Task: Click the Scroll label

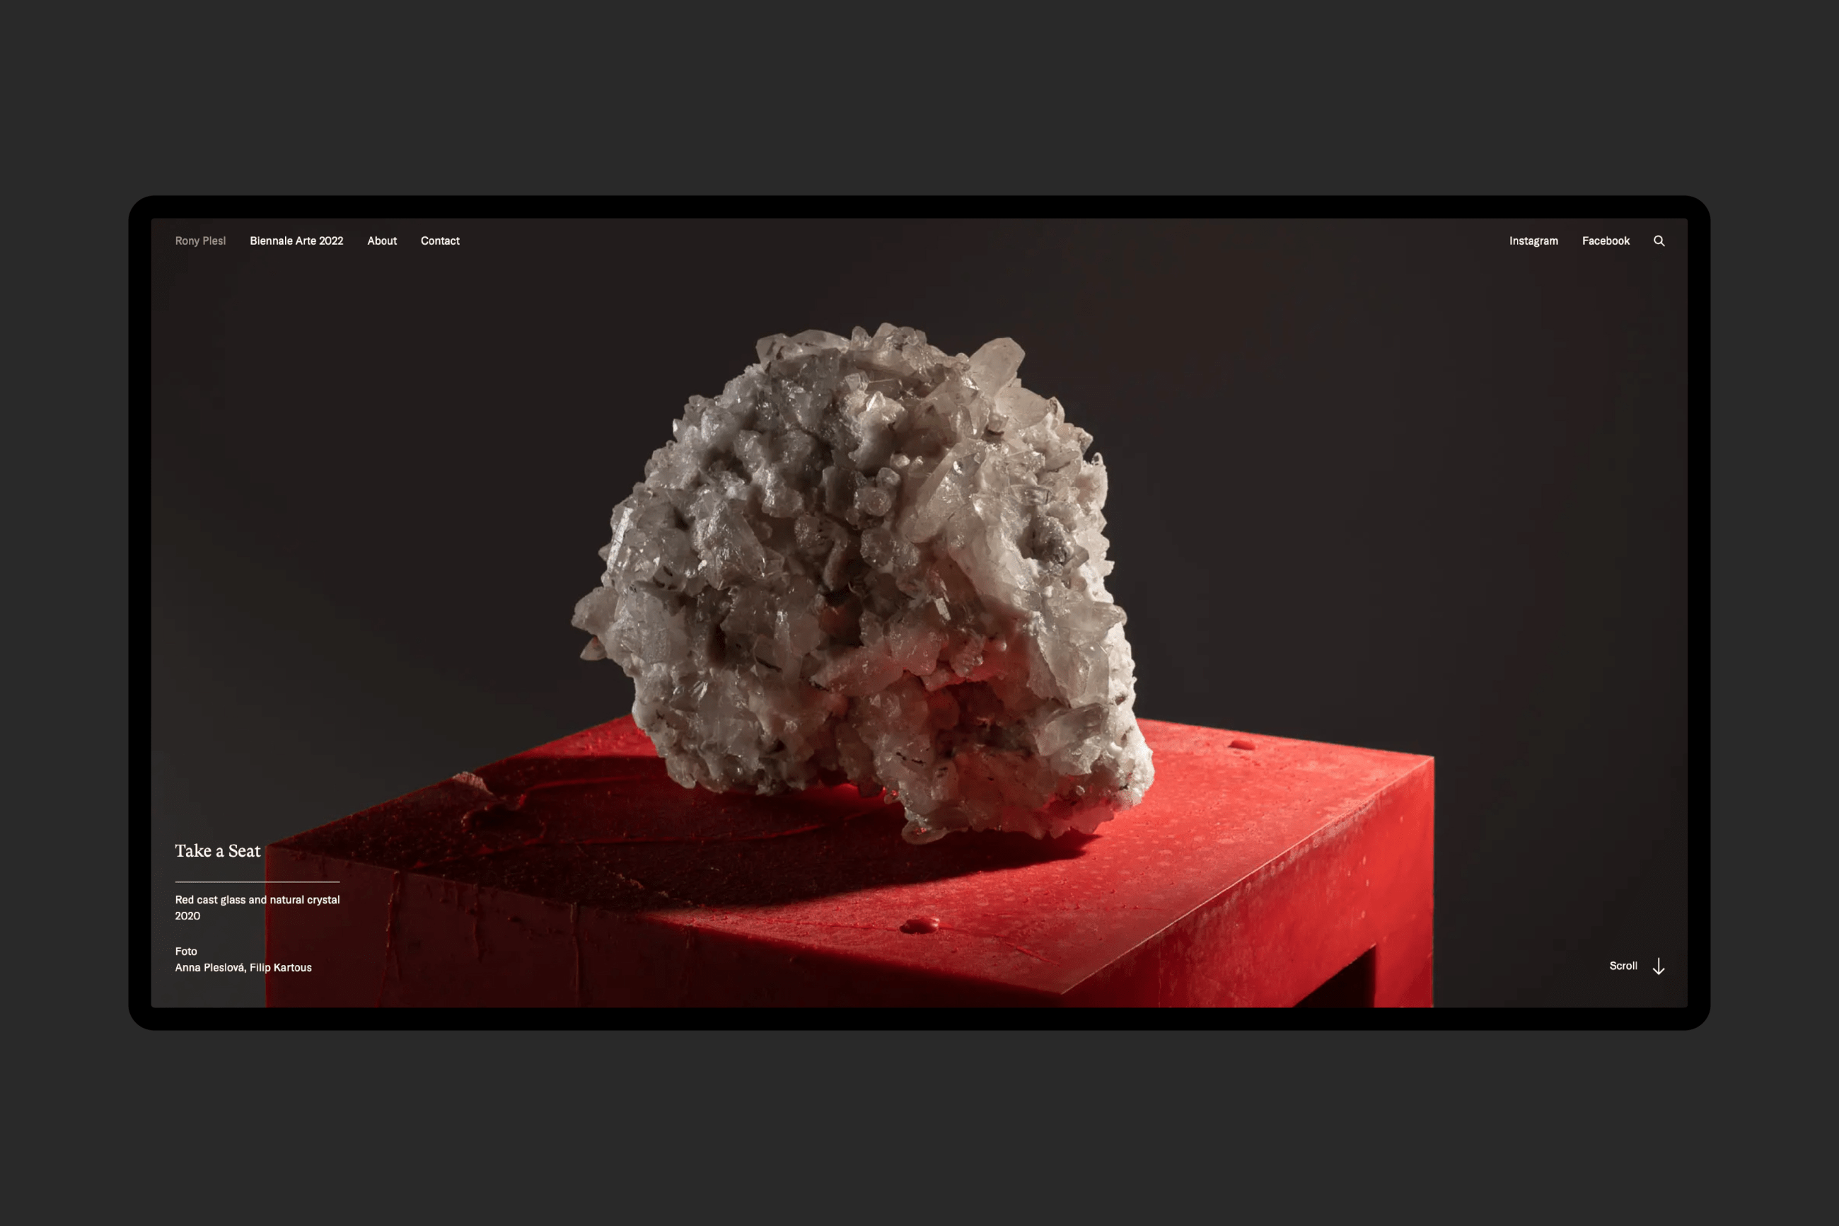Action: coord(1623,966)
